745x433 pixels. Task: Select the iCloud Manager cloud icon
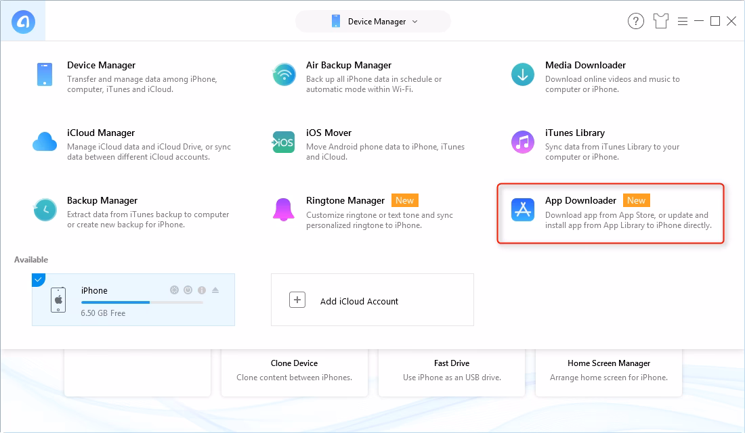[45, 142]
